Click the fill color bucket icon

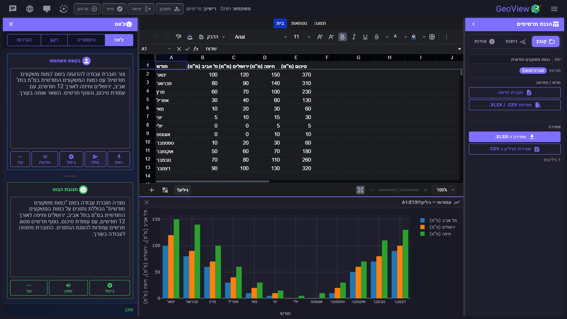click(x=414, y=37)
